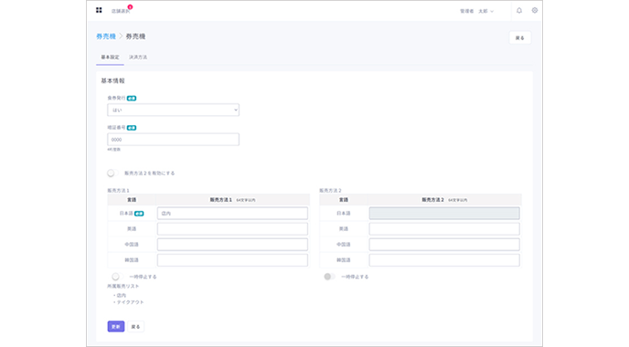This screenshot has width=629, height=347.
Task: Click the 販売方法2 中国語 field
Action: tap(444, 245)
